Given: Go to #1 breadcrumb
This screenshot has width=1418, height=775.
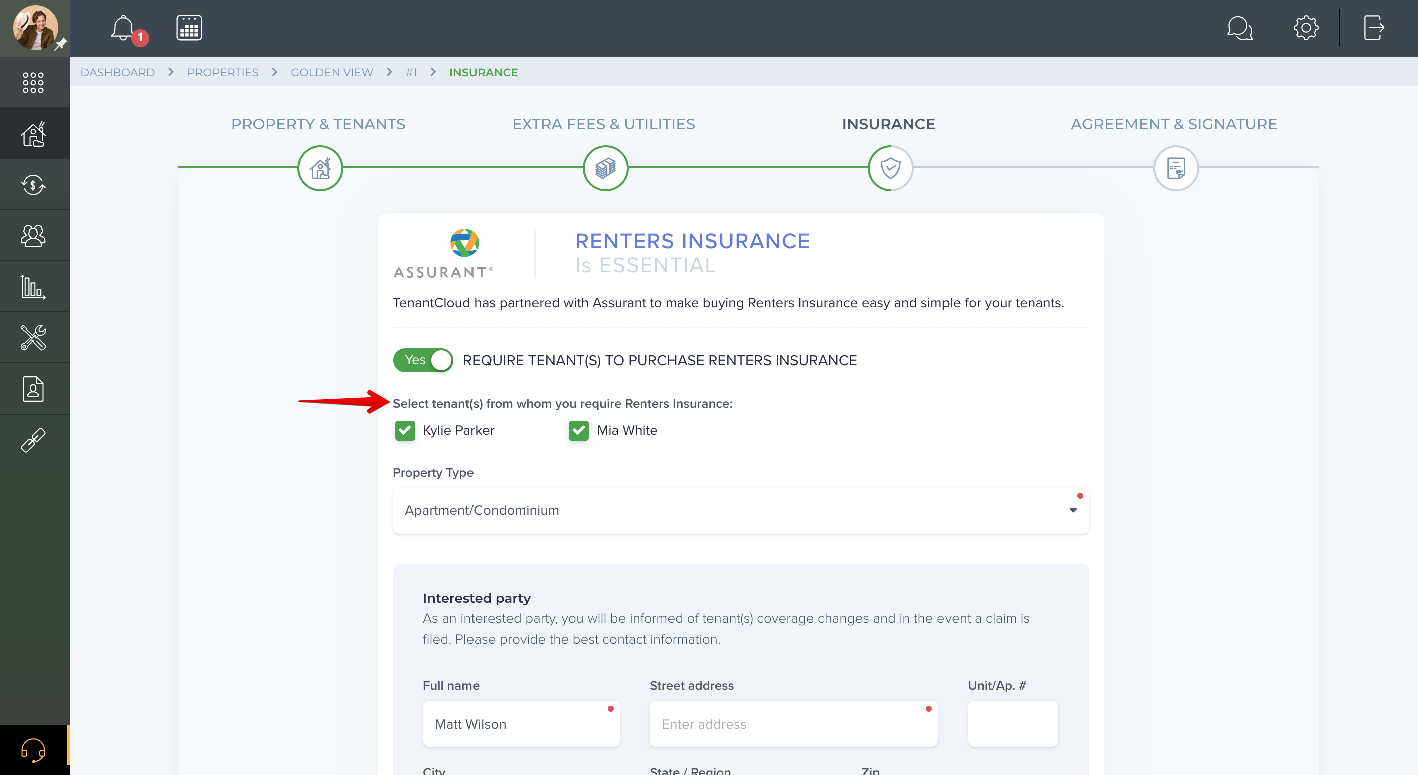Looking at the screenshot, I should (x=411, y=72).
